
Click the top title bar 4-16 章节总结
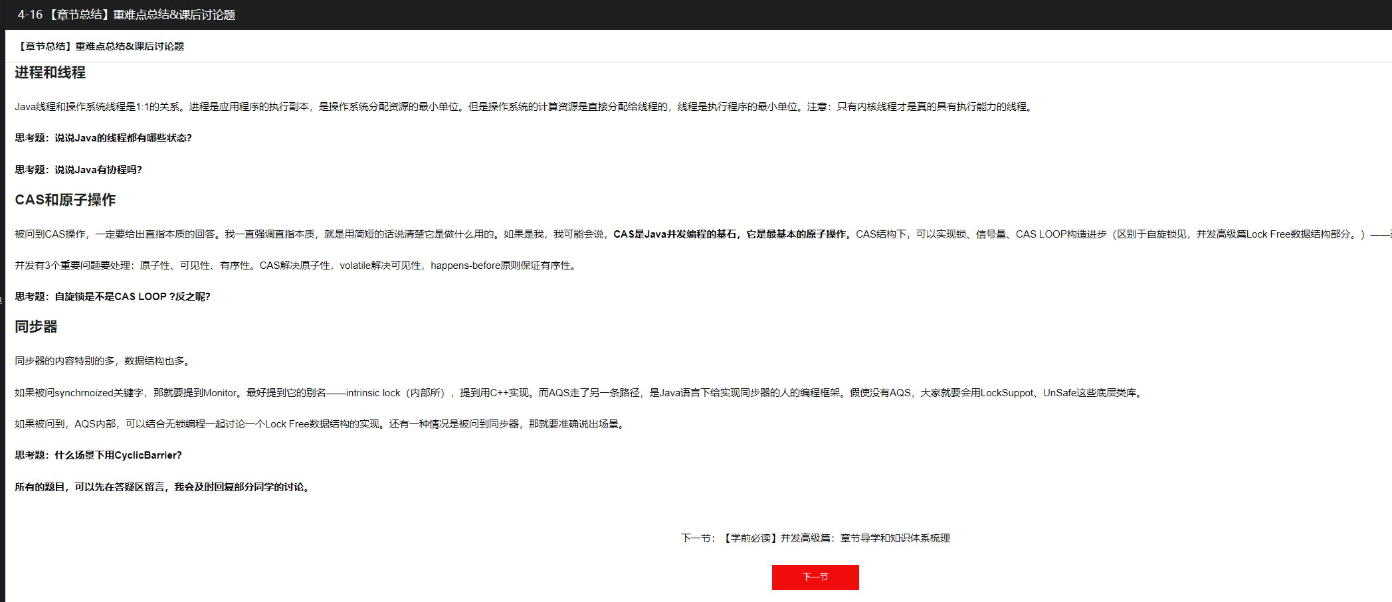pos(126,15)
